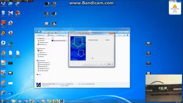Open Рабочий стол in the sidebar
Image resolution: width=183 pixels, height=103 pixels.
[x=42, y=45]
